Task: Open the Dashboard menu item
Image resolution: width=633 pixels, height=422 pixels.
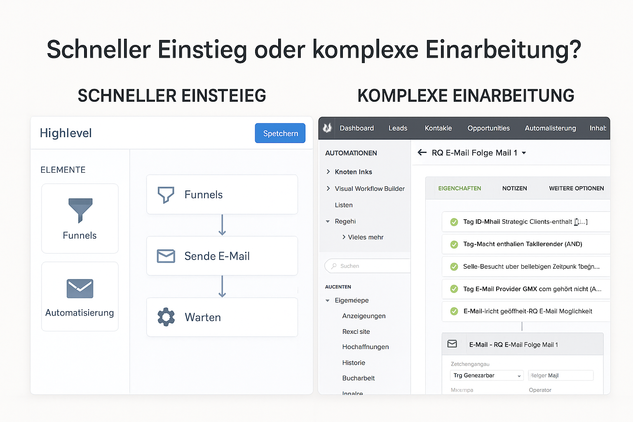Action: [x=356, y=128]
